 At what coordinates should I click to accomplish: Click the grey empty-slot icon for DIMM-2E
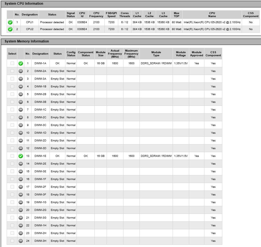[x=21, y=164]
